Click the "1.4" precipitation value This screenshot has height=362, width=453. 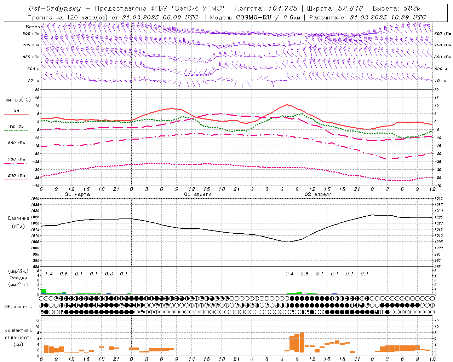click(x=49, y=274)
